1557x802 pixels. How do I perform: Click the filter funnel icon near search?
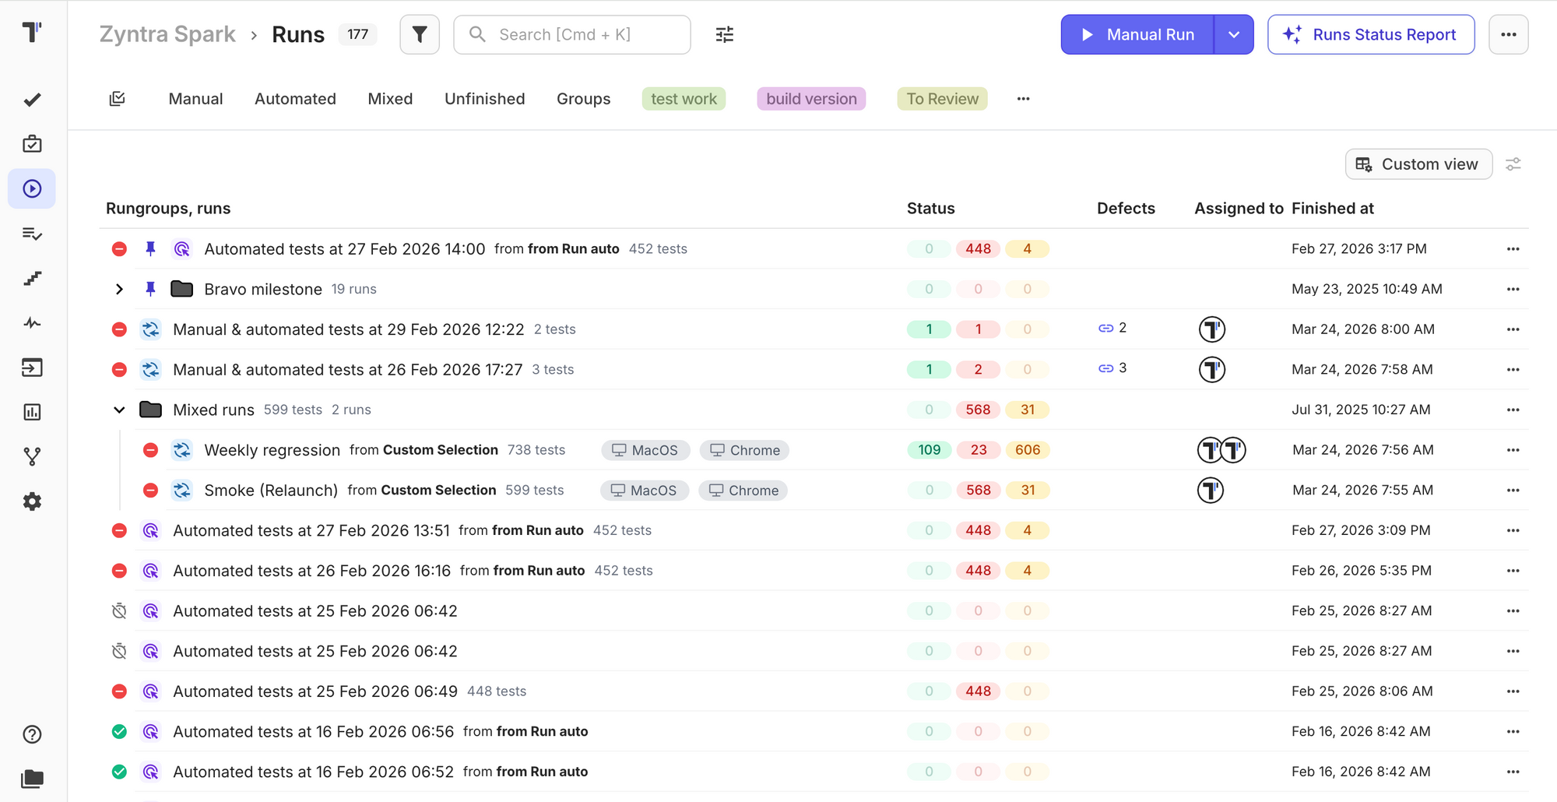(x=420, y=34)
